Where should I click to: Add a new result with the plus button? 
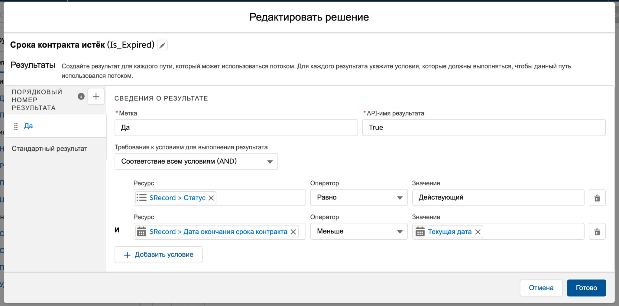click(96, 96)
